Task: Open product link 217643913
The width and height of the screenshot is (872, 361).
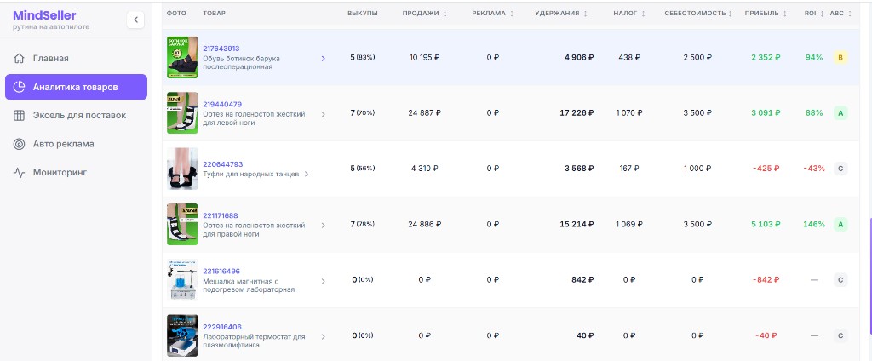Action: (221, 49)
